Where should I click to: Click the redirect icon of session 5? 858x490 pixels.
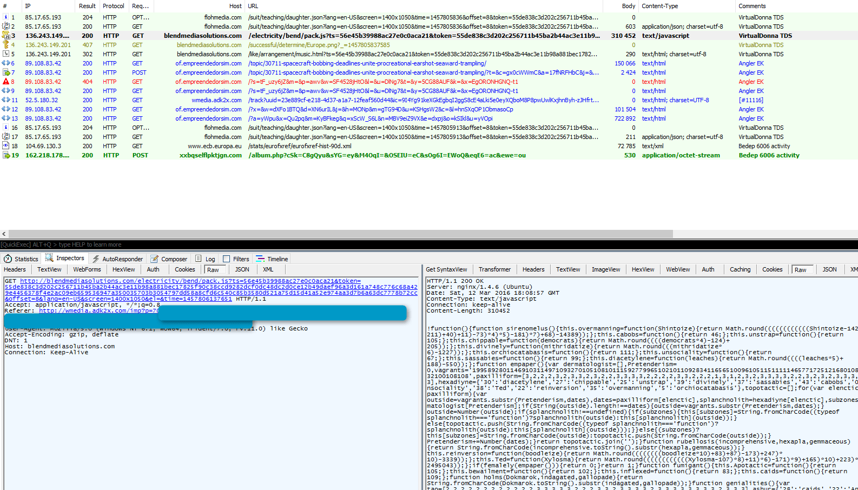[6, 54]
